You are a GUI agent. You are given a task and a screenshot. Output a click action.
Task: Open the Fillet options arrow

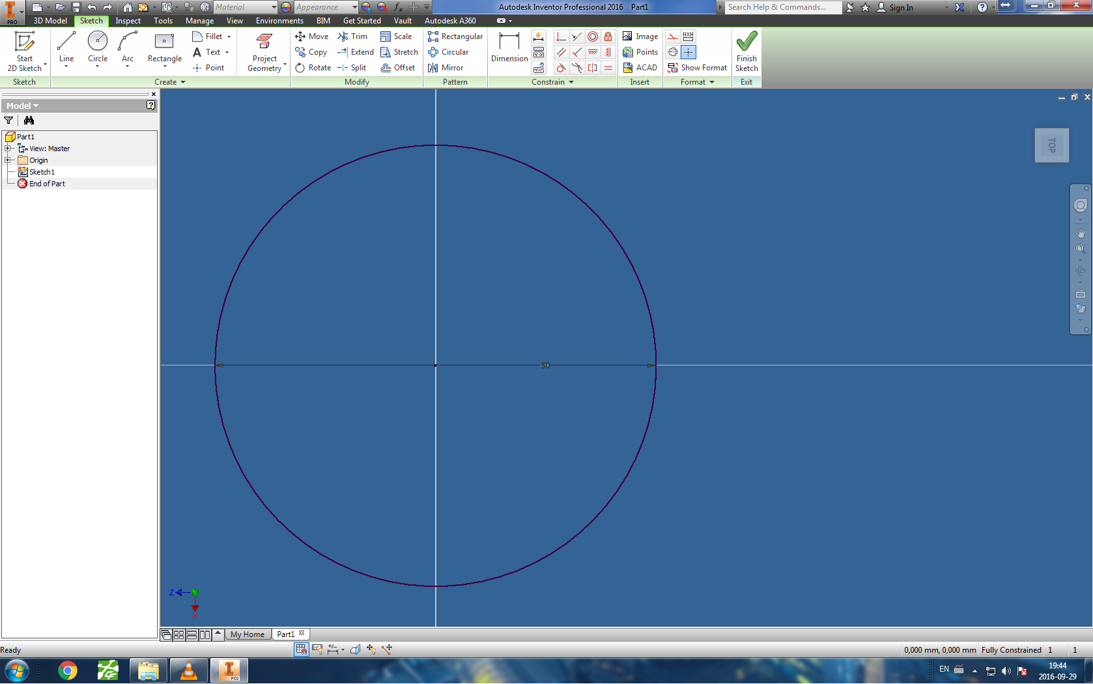pos(229,36)
